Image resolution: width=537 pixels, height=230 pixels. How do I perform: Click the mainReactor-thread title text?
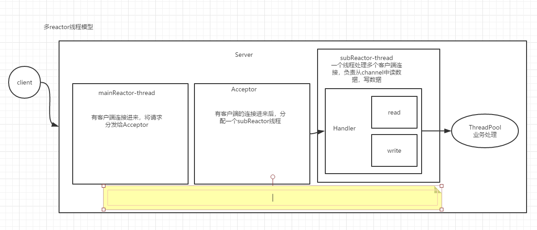pos(127,93)
